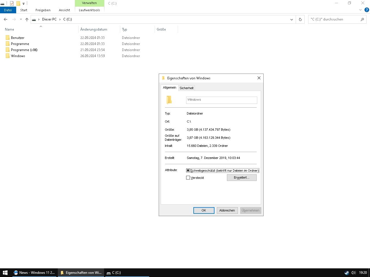370x277 pixels.
Task: Confirm the dialog with OK
Action: 204,210
